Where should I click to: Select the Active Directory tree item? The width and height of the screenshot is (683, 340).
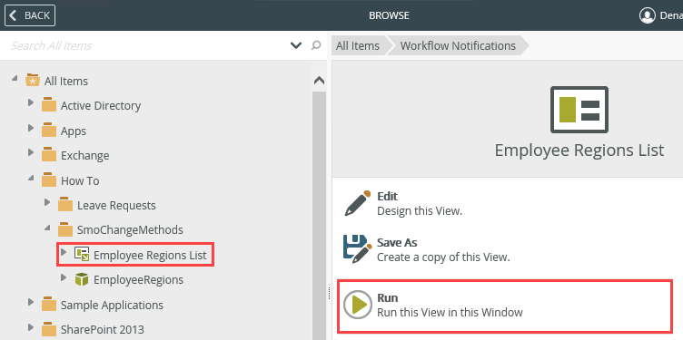click(101, 106)
